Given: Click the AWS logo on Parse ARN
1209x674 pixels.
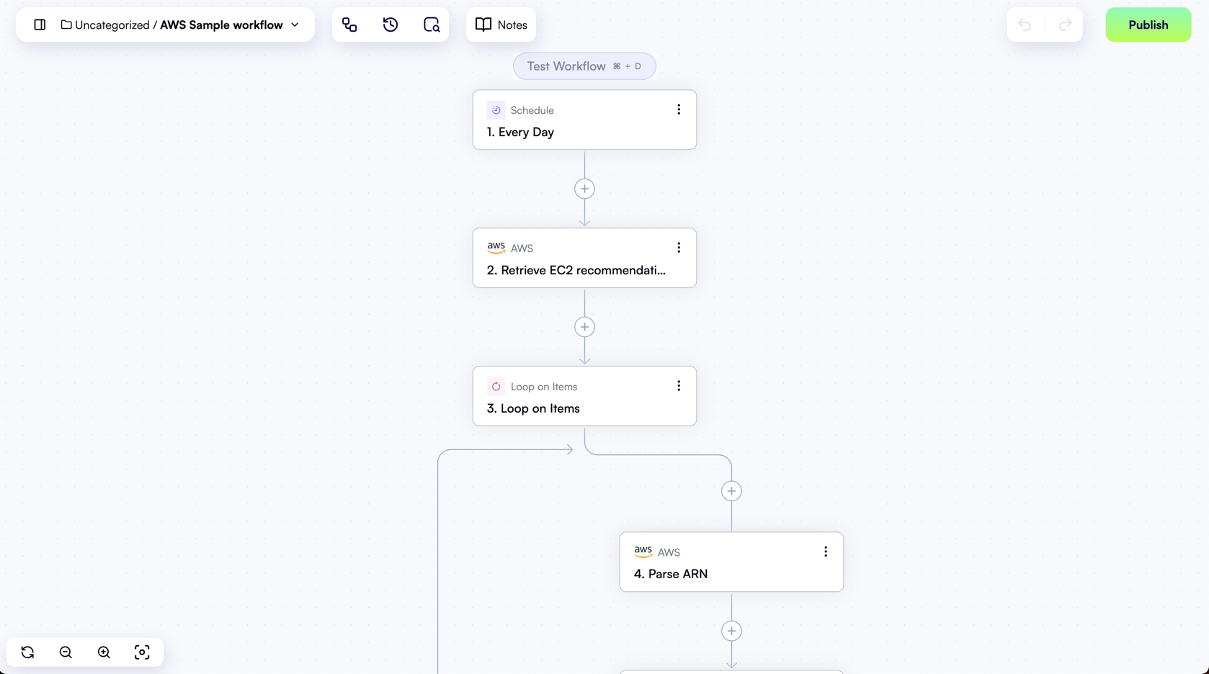Looking at the screenshot, I should 643,552.
